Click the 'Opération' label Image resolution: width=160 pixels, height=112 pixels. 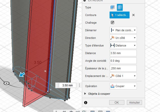tap(91, 86)
